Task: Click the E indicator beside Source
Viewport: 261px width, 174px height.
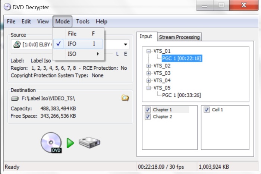Action: click(126, 54)
